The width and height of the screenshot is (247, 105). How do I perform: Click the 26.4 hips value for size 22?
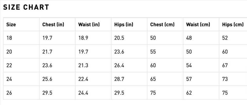(x=119, y=66)
